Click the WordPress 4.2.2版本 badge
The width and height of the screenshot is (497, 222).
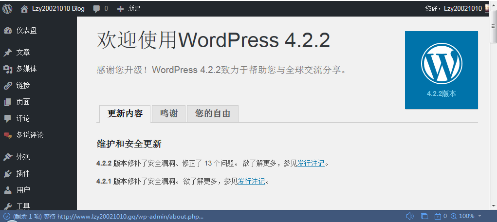tap(442, 70)
